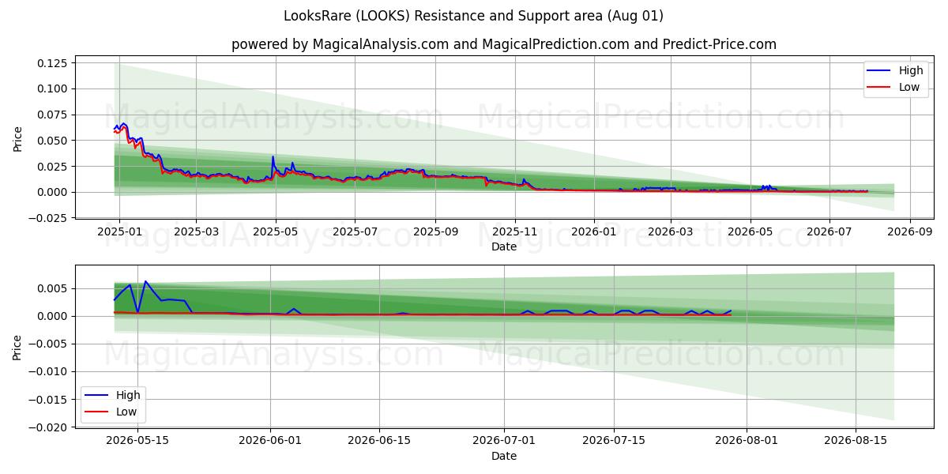This screenshot has height=474, width=948.
Task: Click the '2026-03' date tick on top chart
Action: pos(671,231)
